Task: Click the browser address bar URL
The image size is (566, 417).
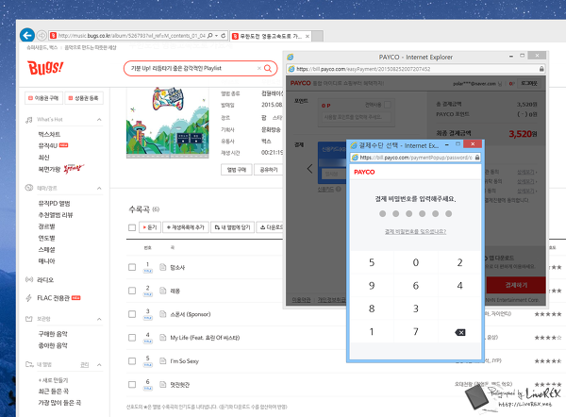Action: (132, 36)
